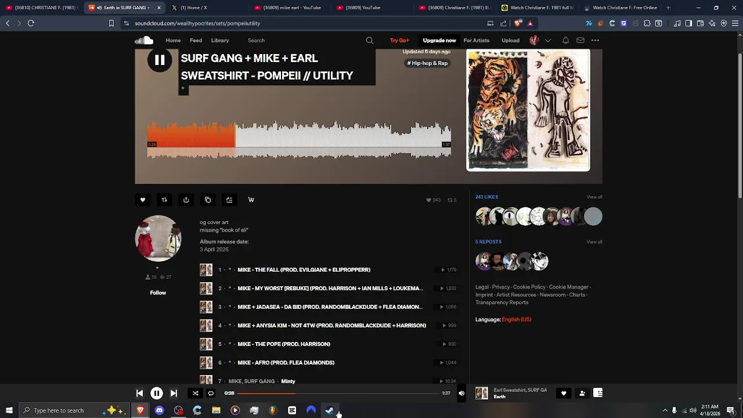View all 5 reposts
The width and height of the screenshot is (743, 418).
594,242
